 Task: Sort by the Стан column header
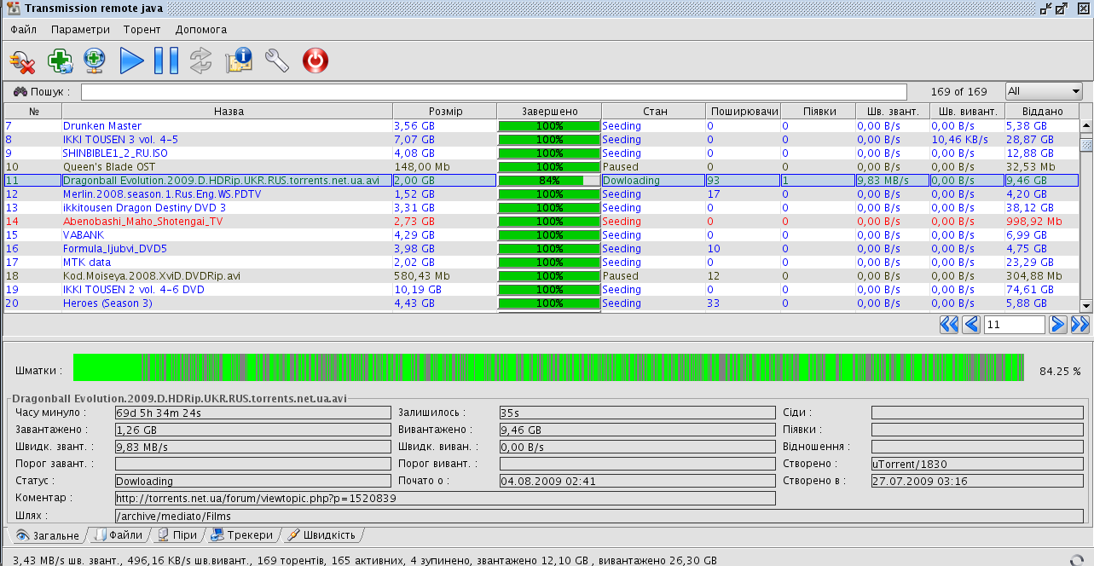point(654,112)
